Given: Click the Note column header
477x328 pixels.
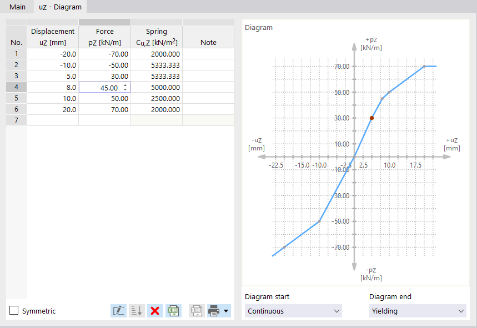Looking at the screenshot, I should [208, 37].
